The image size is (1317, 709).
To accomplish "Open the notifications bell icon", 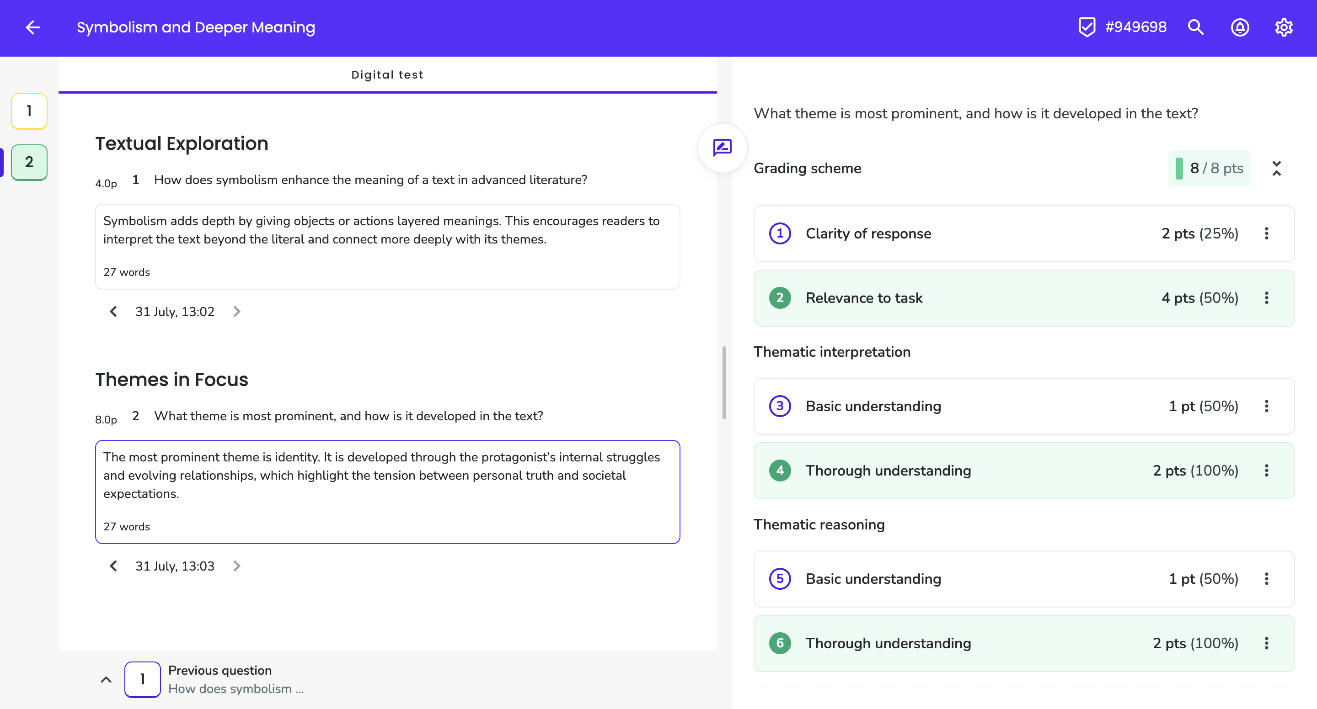I will [1240, 27].
